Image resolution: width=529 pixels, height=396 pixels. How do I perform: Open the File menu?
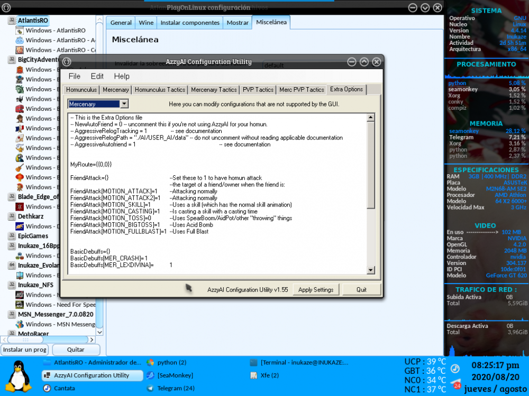tap(74, 76)
